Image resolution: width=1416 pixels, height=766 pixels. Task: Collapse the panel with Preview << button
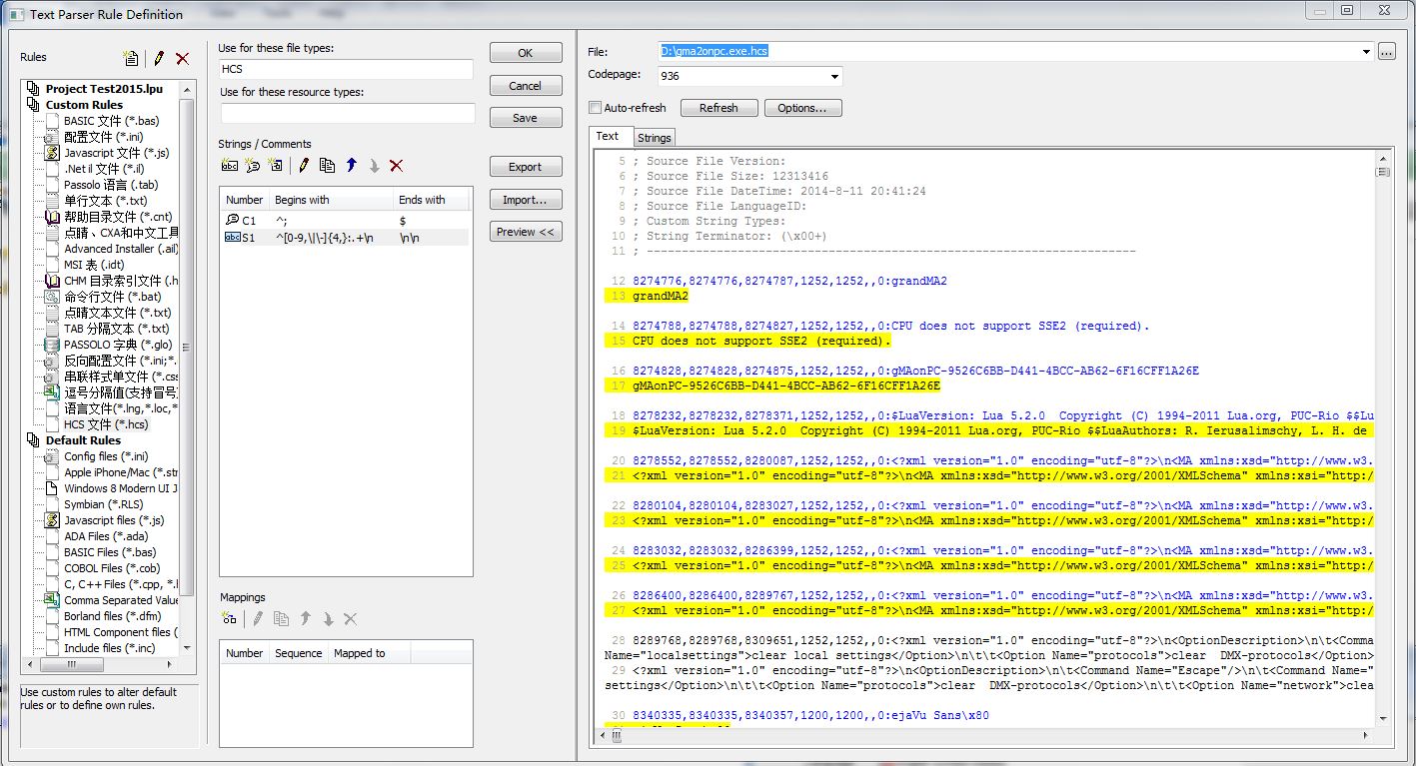pos(526,232)
